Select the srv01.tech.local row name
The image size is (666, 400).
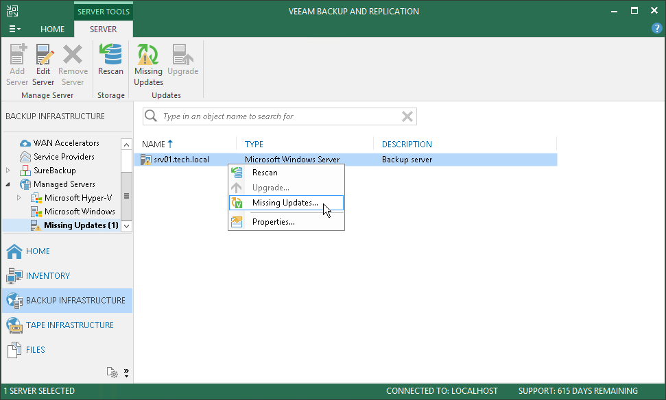click(181, 160)
